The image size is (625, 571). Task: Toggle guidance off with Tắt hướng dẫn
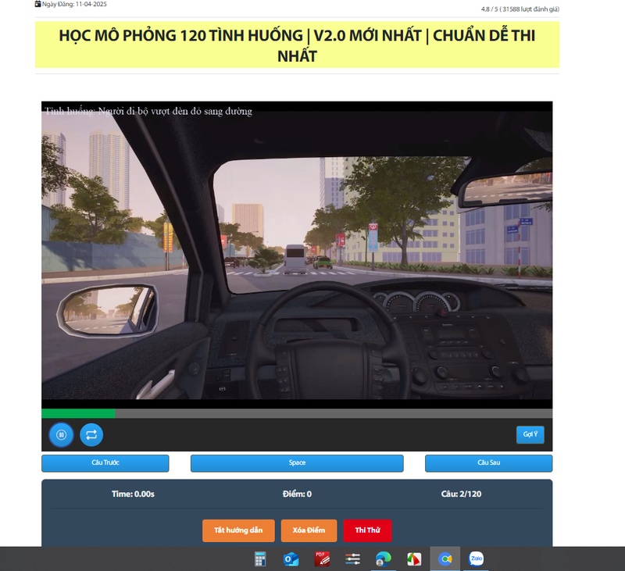pyautogui.click(x=238, y=530)
